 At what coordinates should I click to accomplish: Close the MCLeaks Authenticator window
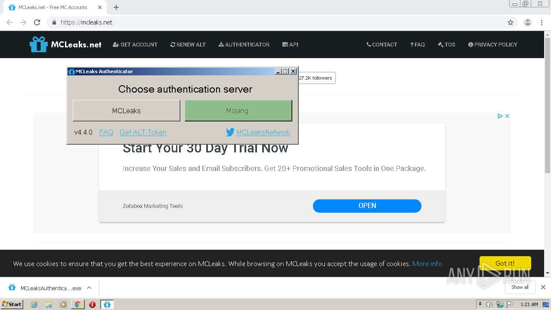coord(293,71)
